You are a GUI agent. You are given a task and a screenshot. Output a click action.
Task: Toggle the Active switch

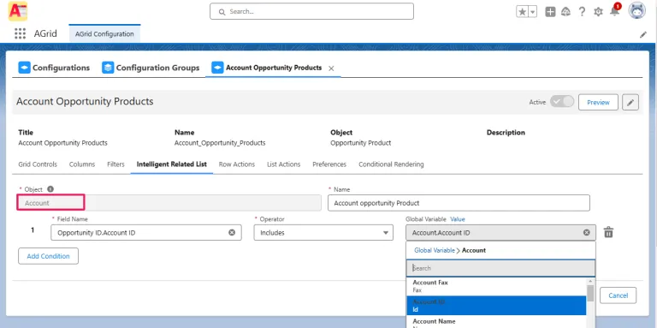(562, 102)
